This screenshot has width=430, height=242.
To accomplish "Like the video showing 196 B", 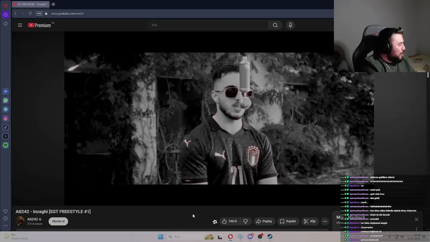I will coord(229,221).
